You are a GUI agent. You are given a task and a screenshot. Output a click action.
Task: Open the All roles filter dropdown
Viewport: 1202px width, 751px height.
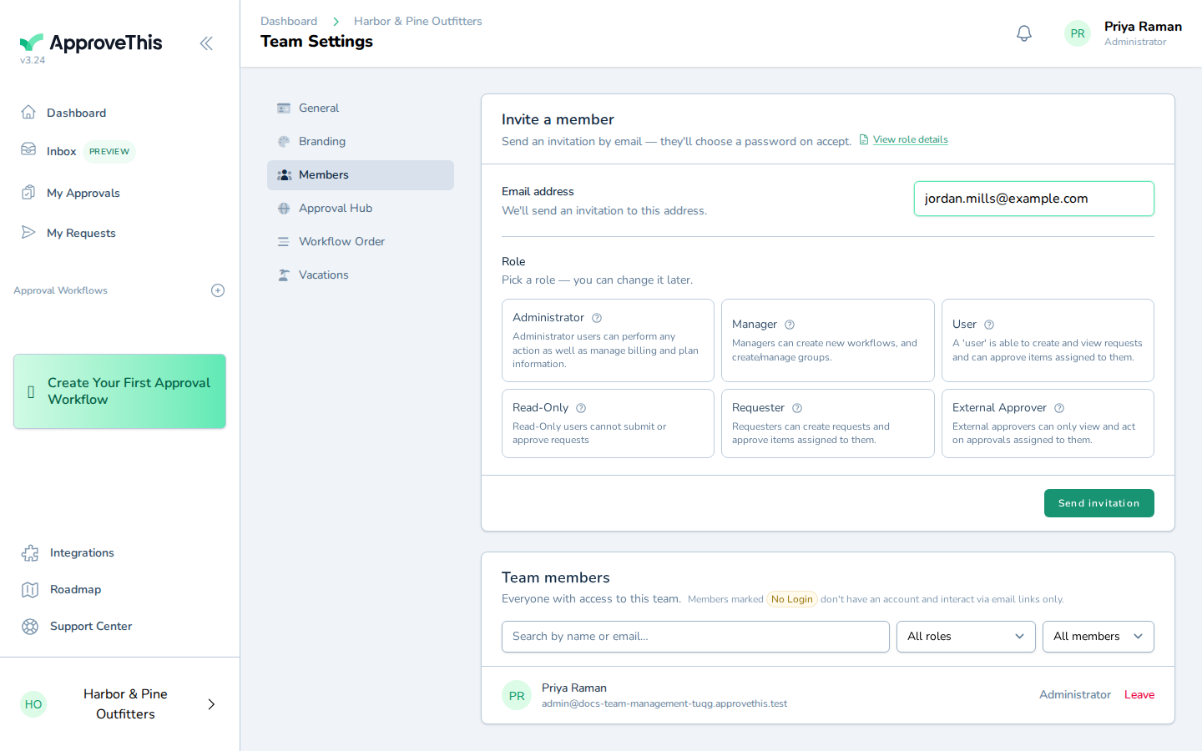tap(966, 637)
